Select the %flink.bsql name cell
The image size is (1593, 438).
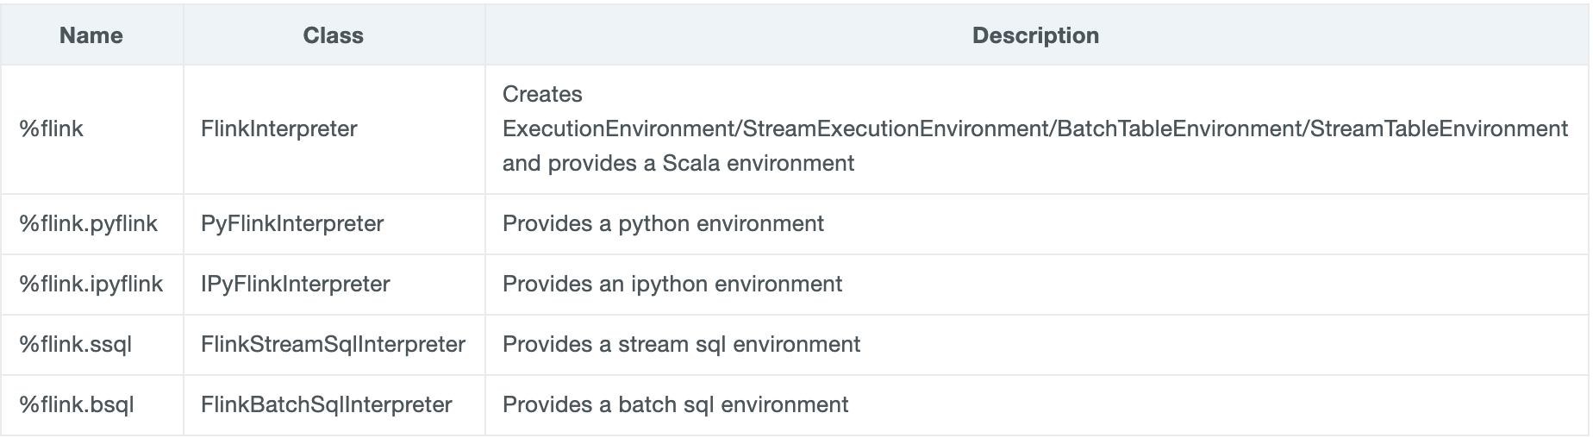tap(76, 405)
